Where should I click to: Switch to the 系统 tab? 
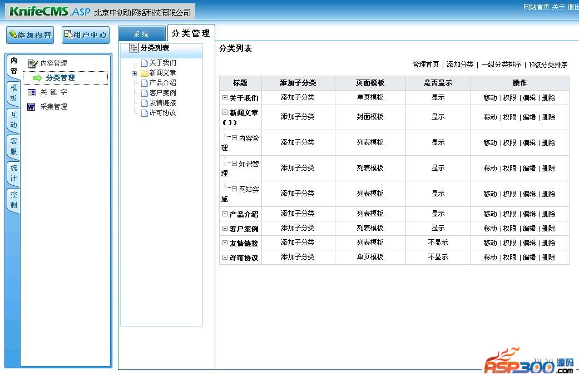click(141, 34)
